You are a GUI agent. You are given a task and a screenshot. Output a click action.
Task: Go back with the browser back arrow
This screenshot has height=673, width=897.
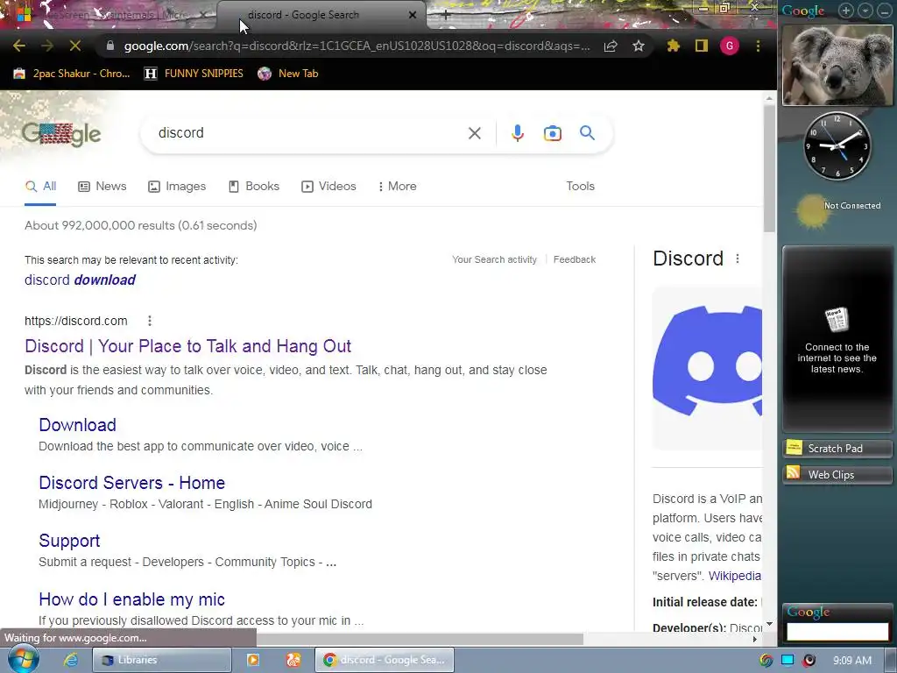pos(18,46)
